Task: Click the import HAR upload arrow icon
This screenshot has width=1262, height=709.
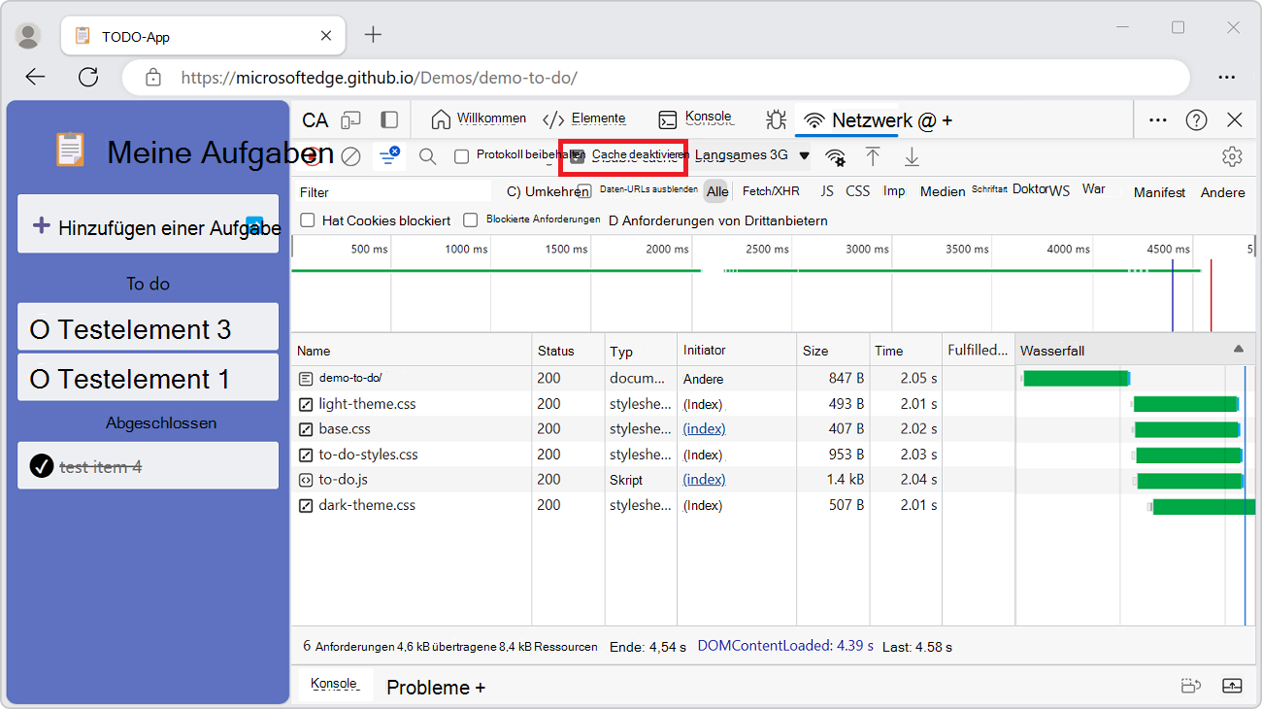Action: click(x=873, y=156)
